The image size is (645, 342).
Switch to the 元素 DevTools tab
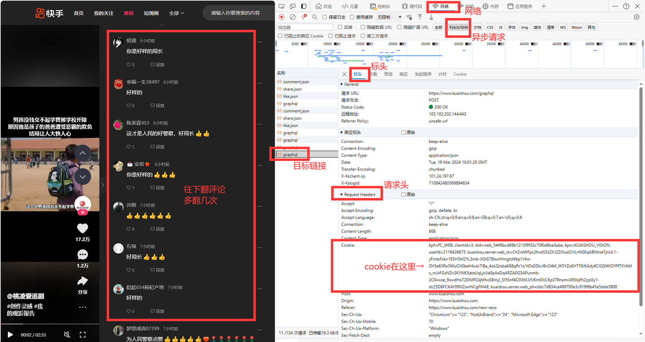point(350,6)
